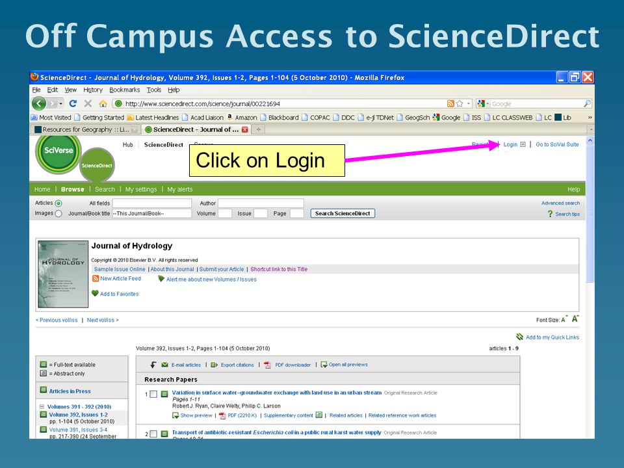The image size is (624, 468).
Task: Click the Search ScienceDirect button
Action: coord(343,213)
